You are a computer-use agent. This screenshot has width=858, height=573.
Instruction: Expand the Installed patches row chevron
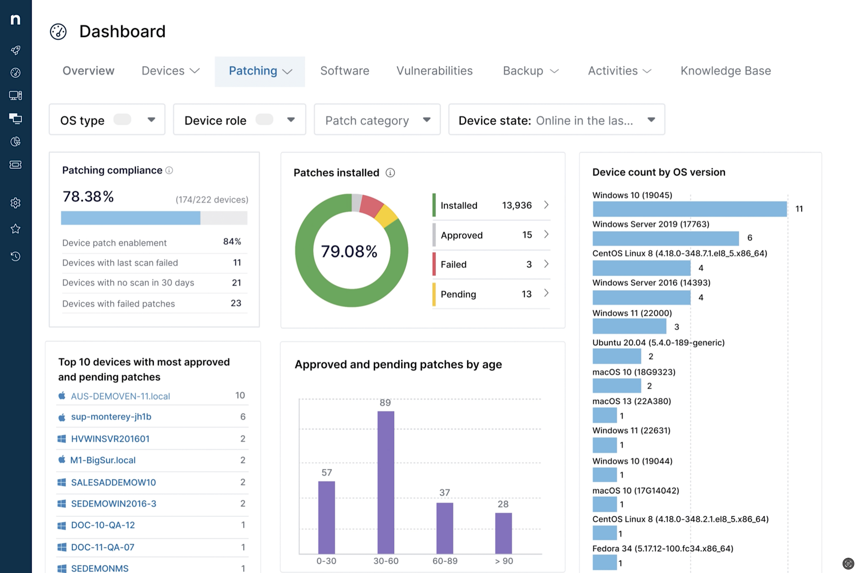[x=546, y=205]
